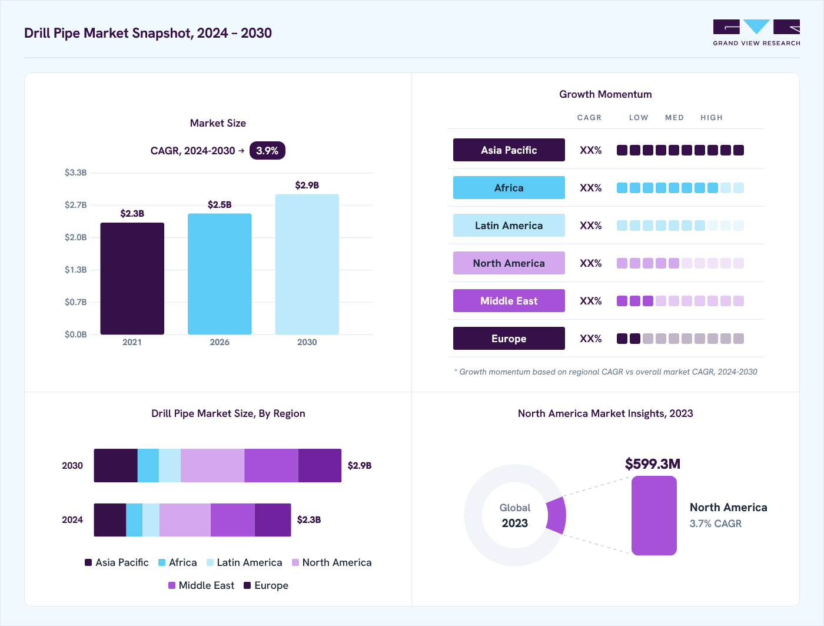
Task: Click the $0.0B y-axis label
Action: (x=76, y=334)
